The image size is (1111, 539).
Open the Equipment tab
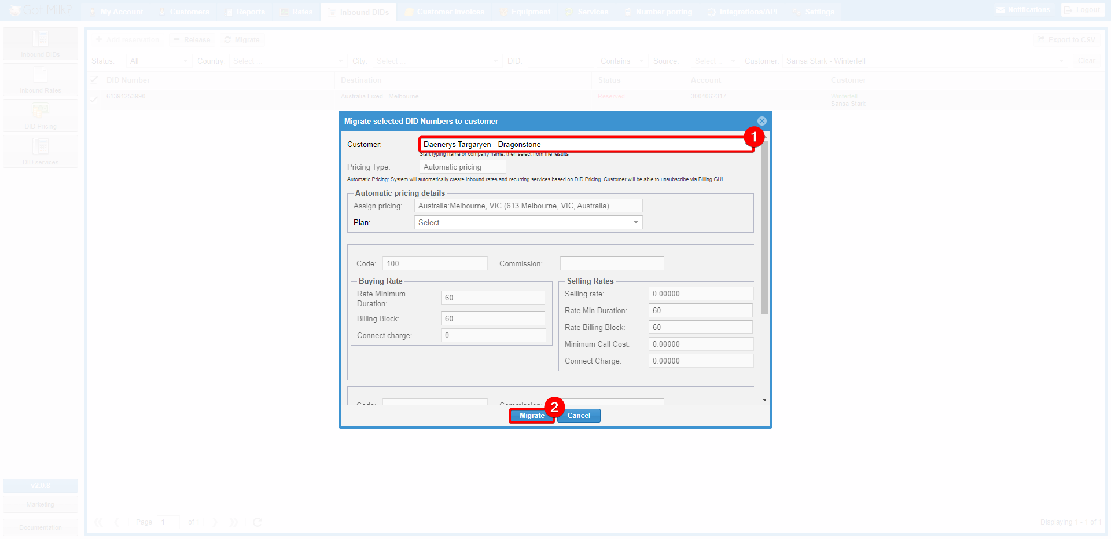coord(525,12)
